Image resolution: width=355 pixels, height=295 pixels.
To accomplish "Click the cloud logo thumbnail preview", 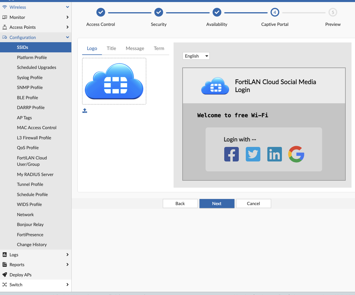I will (x=114, y=81).
